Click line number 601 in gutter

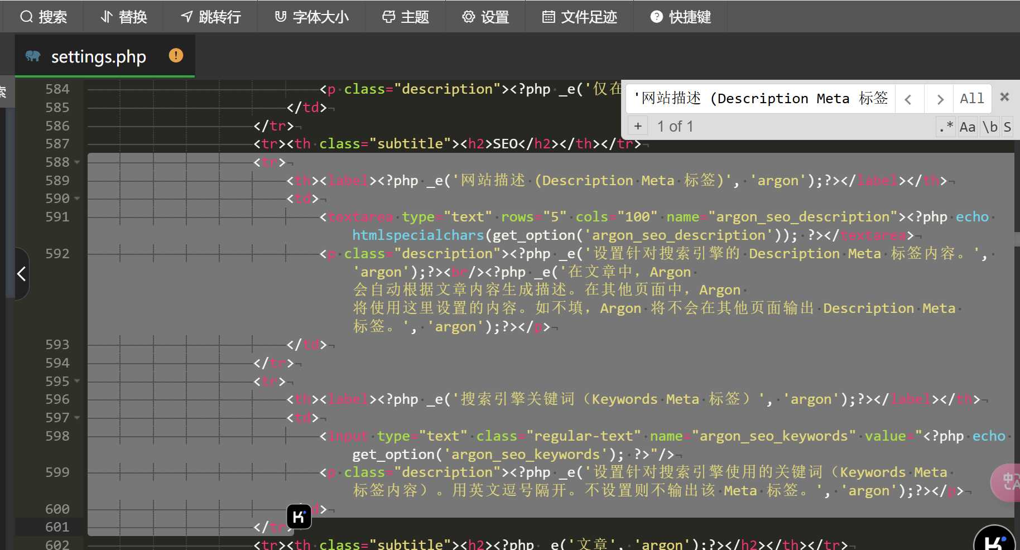point(57,527)
